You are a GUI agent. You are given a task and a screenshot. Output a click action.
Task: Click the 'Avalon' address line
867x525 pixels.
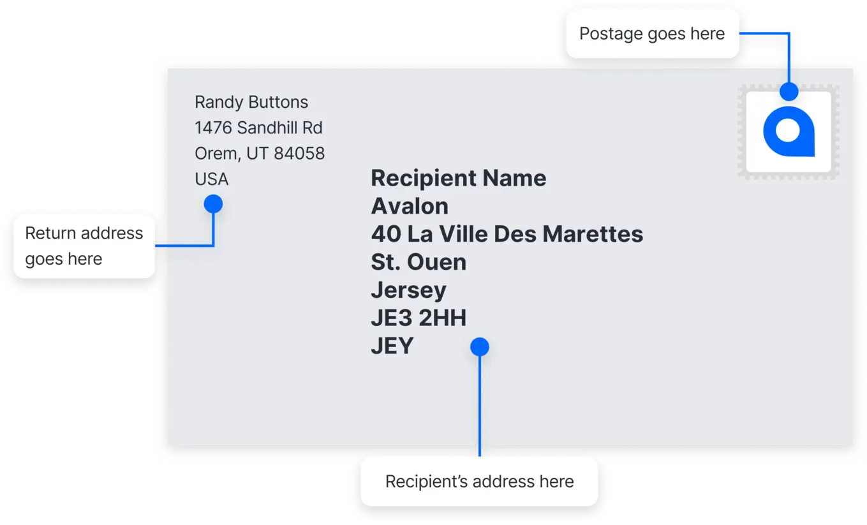410,206
